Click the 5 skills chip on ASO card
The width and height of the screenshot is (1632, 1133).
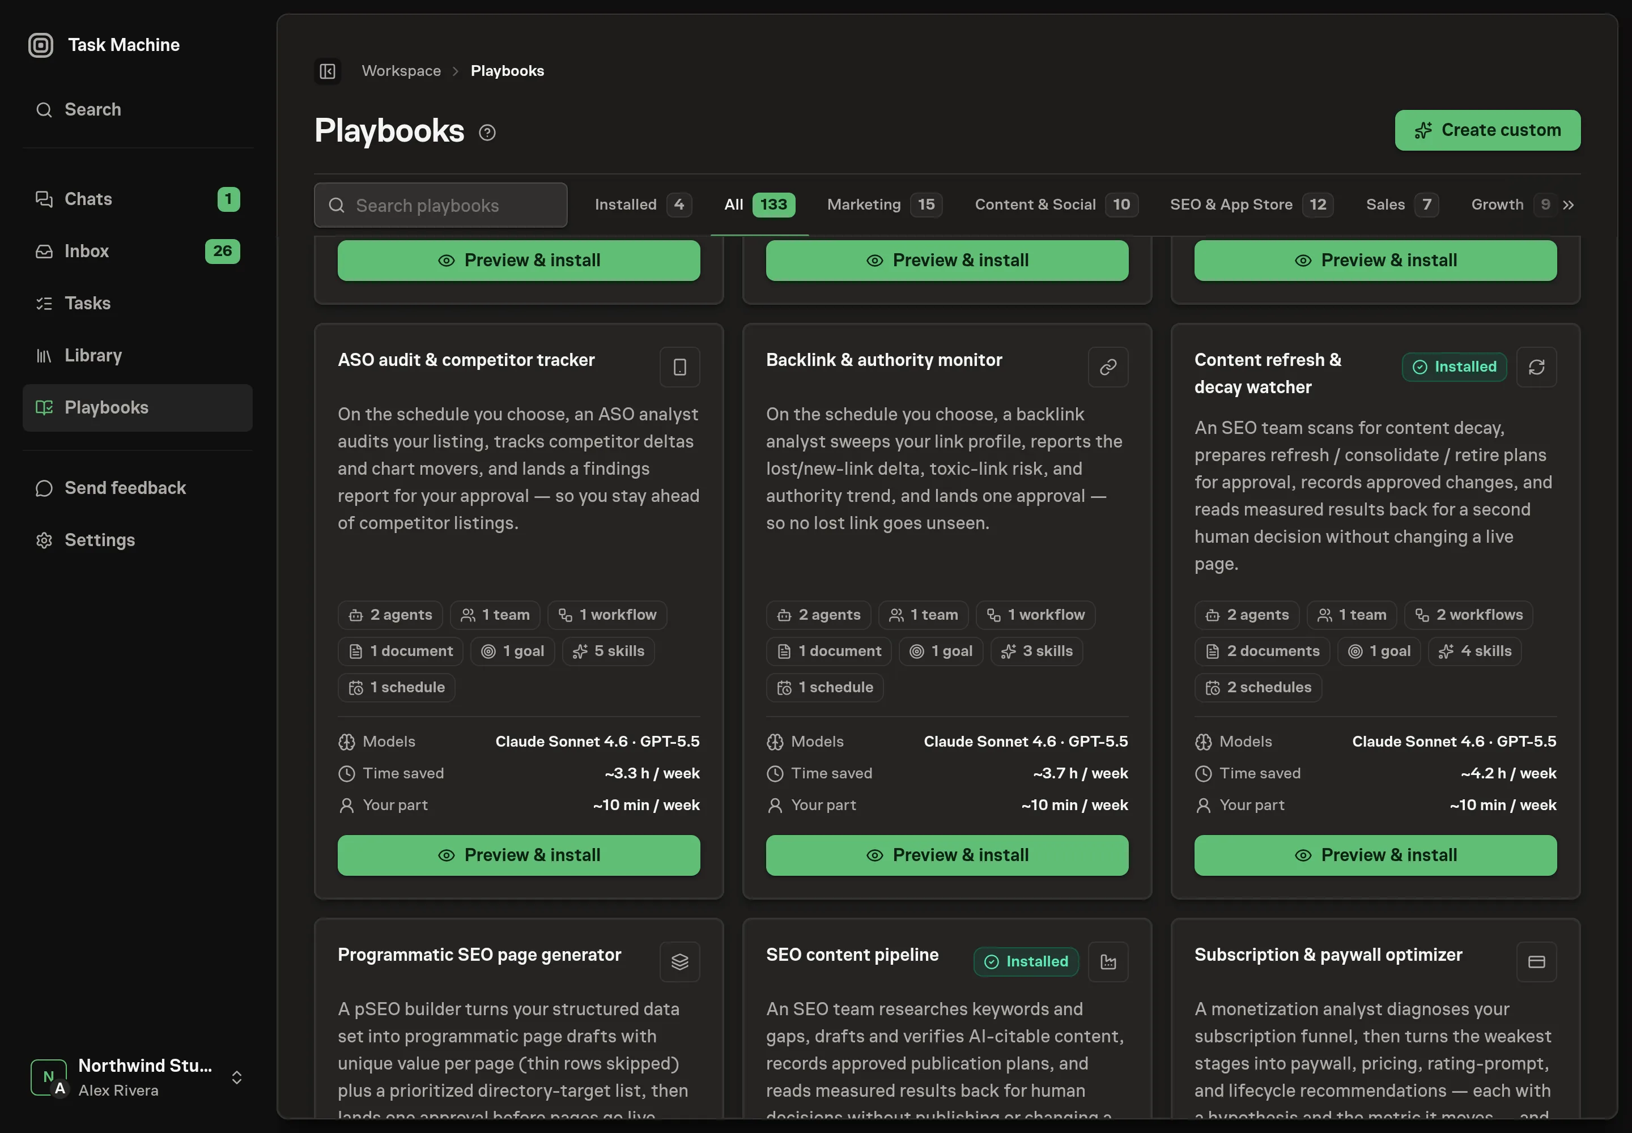tap(608, 651)
